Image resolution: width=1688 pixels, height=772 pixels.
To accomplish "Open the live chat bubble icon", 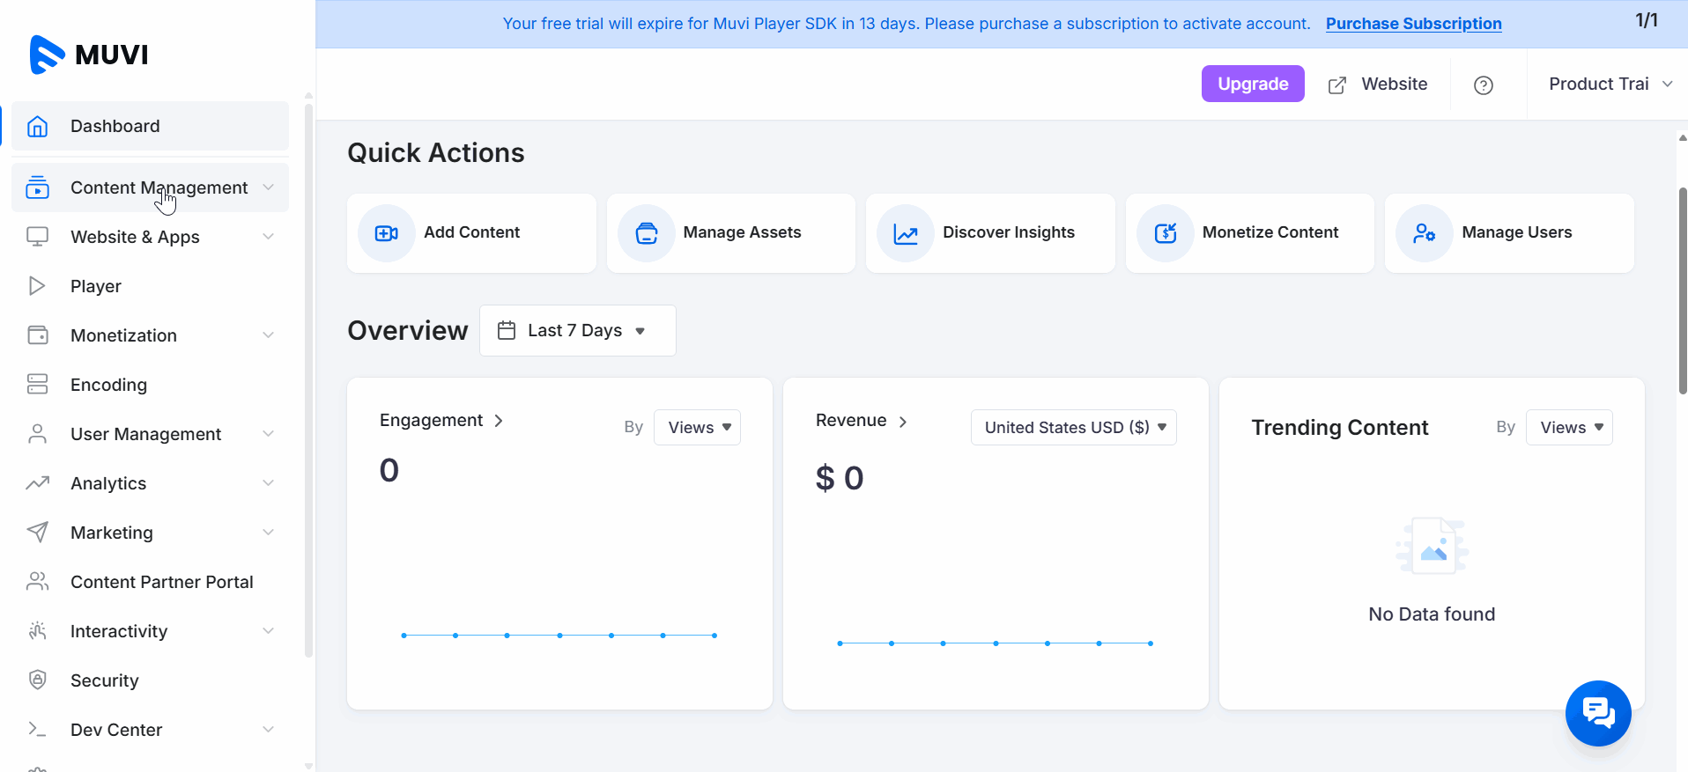I will coord(1598,713).
